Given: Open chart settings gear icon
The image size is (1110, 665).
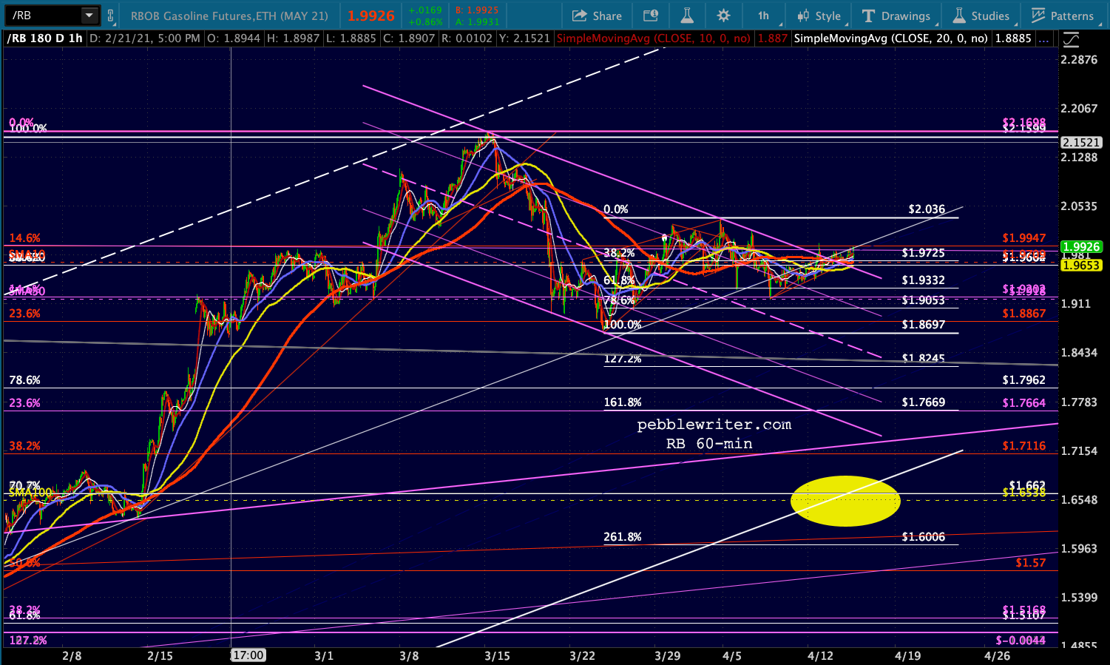Looking at the screenshot, I should click(723, 16).
